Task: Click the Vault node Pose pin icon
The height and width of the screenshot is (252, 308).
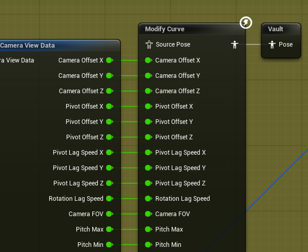Action: 272,45
